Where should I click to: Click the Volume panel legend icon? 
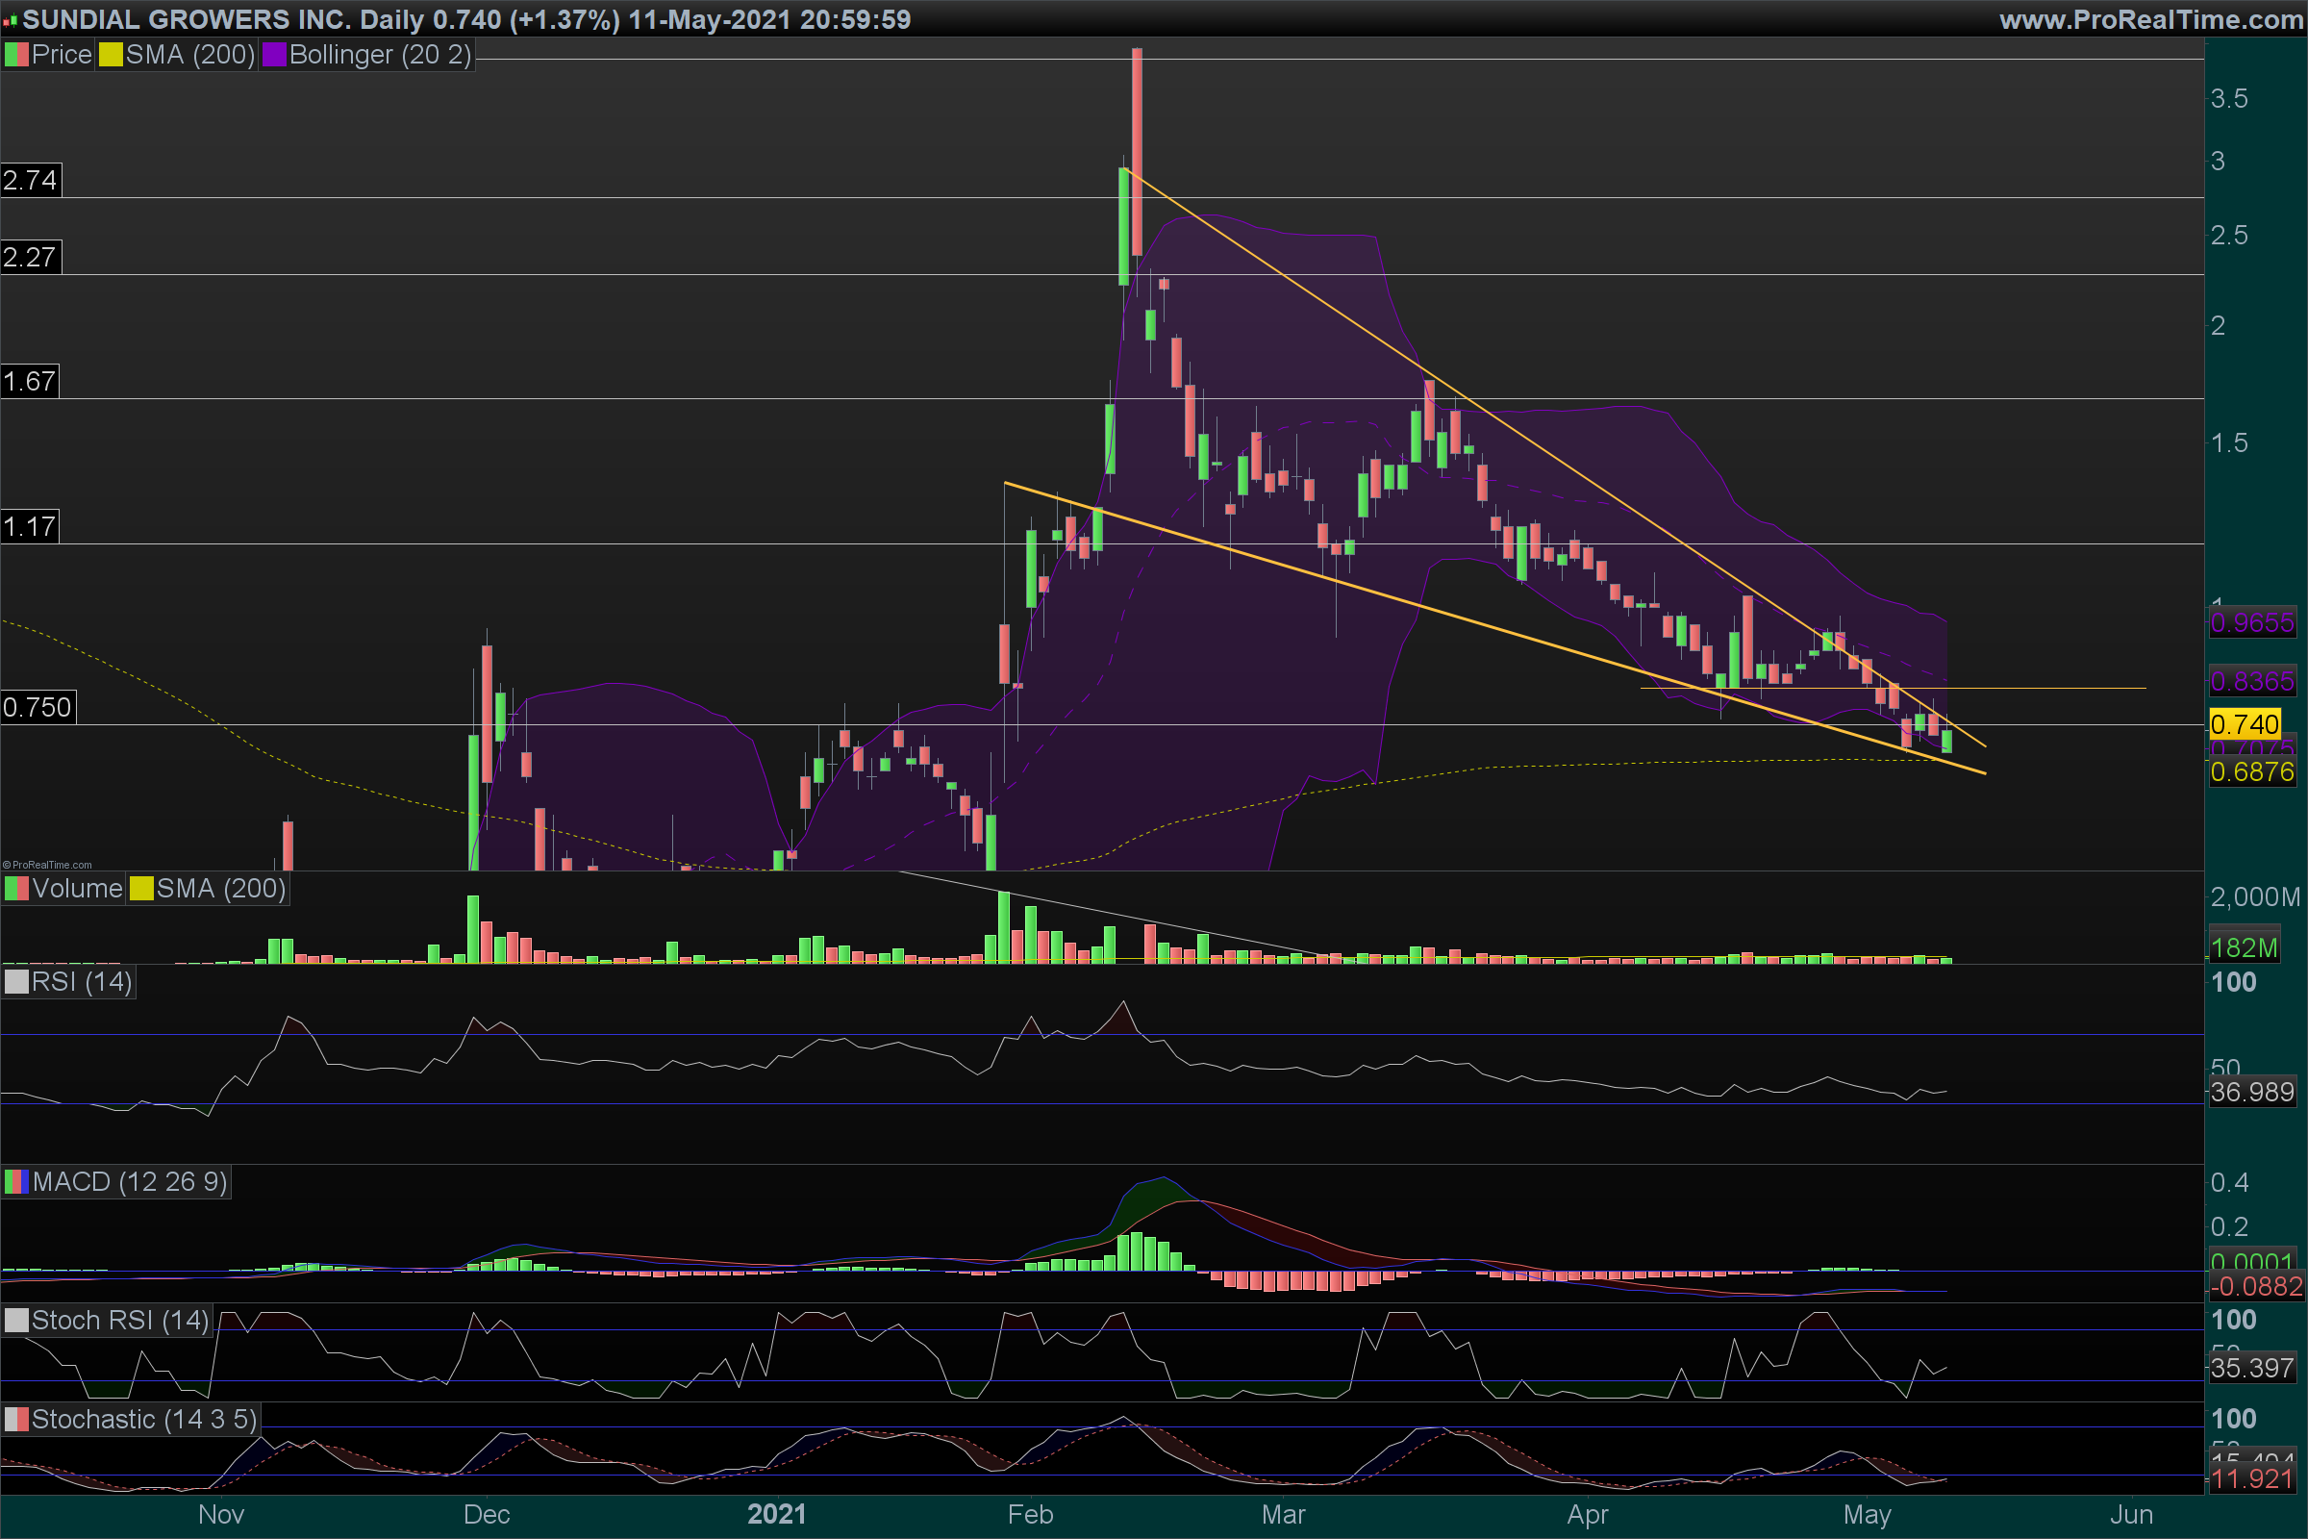(x=15, y=889)
